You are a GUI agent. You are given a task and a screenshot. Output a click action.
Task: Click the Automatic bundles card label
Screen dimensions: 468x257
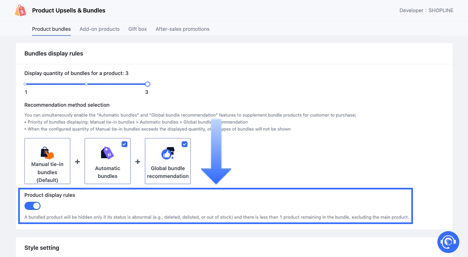click(x=107, y=172)
